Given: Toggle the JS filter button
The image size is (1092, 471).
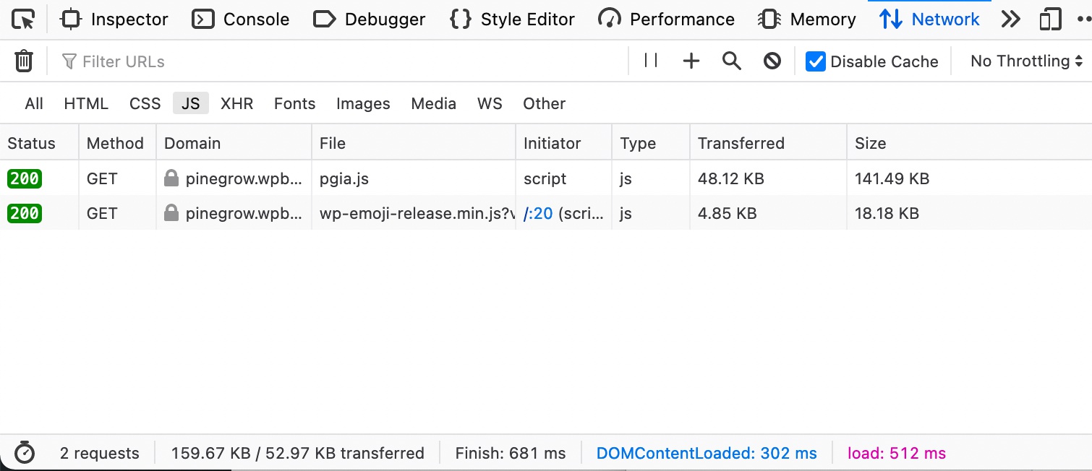Looking at the screenshot, I should [191, 103].
